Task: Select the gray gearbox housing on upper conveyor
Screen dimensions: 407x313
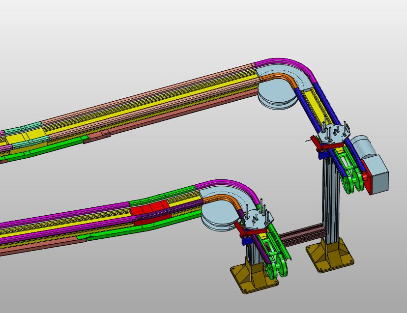Action: coord(378,173)
